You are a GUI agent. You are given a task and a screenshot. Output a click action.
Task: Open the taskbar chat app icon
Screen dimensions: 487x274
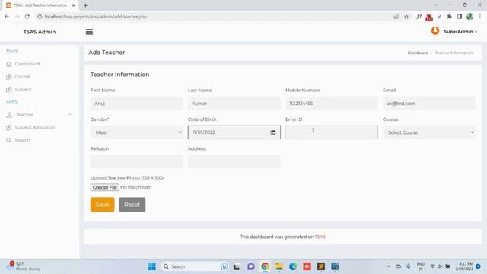251,266
